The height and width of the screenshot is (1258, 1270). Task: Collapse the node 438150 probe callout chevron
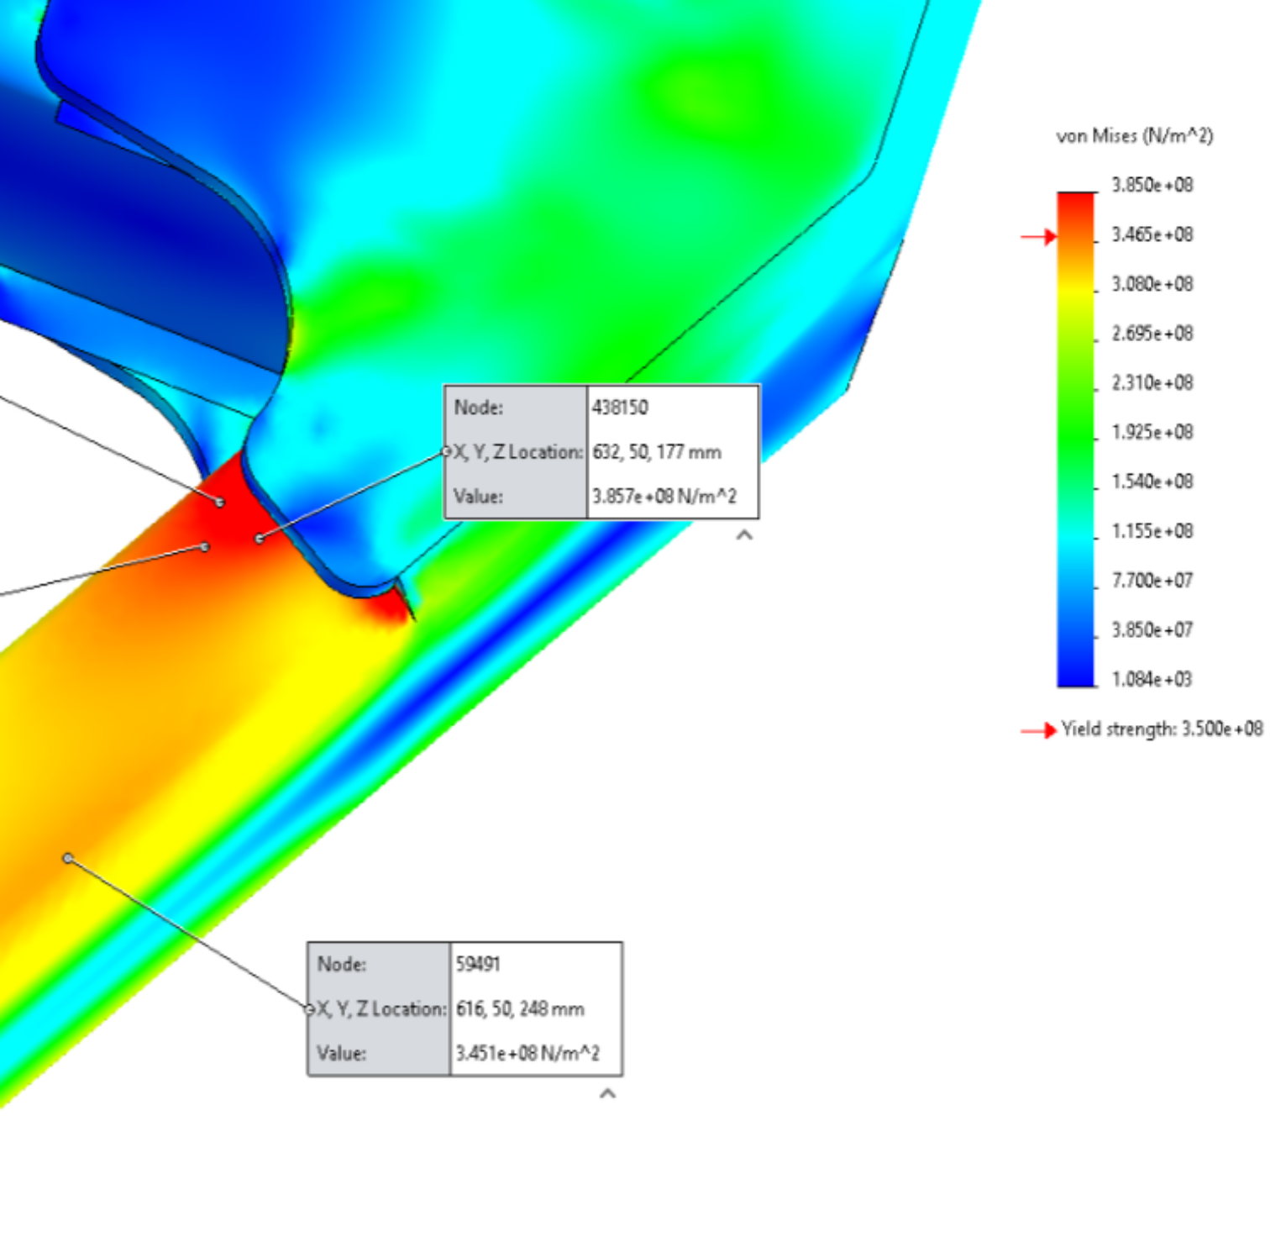point(744,535)
